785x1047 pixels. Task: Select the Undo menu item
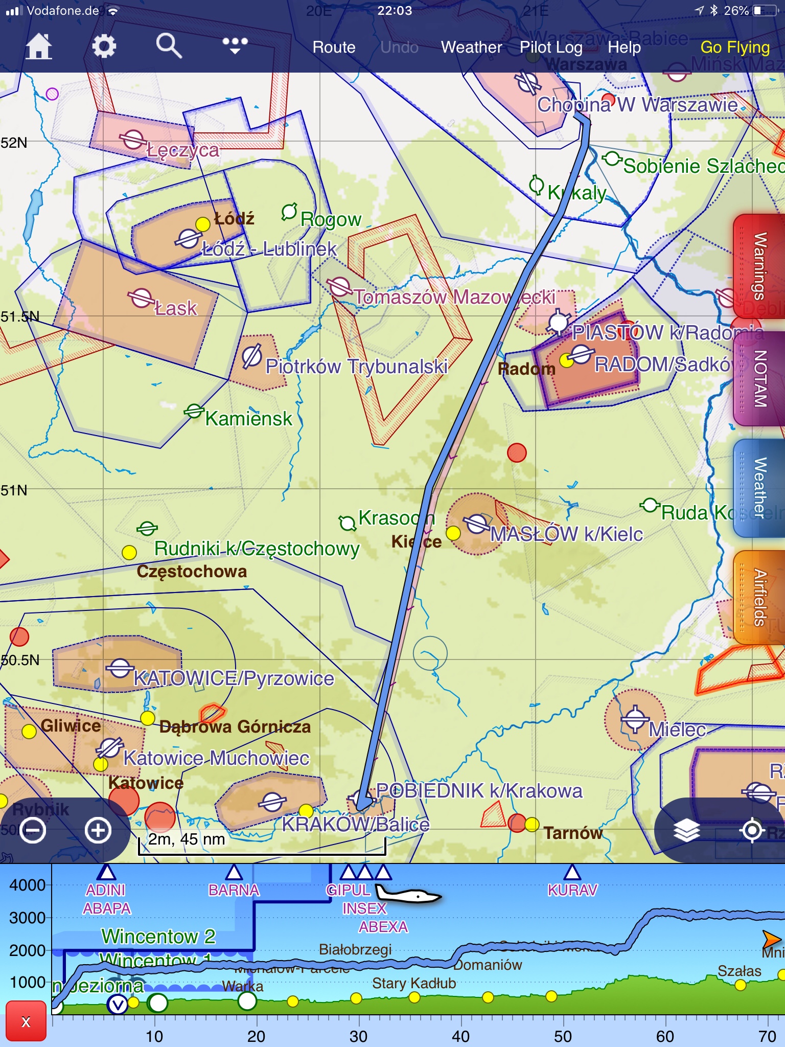point(399,47)
